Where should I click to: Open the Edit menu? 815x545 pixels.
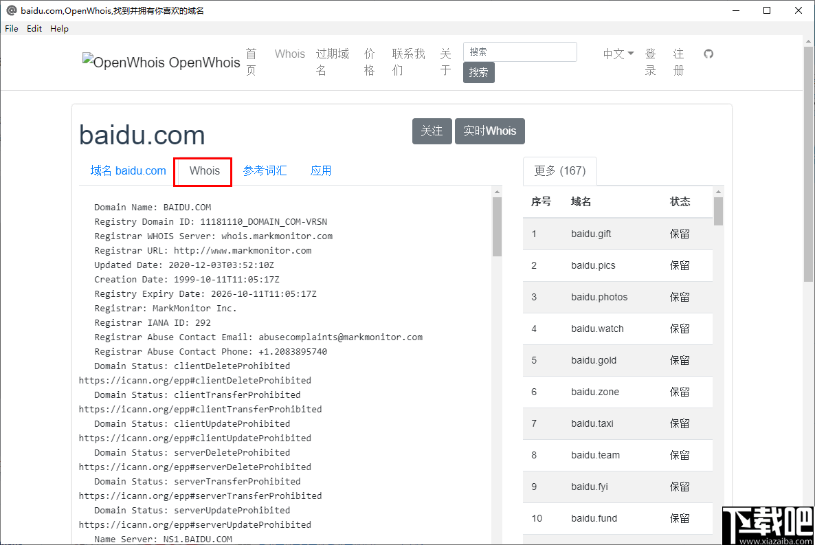click(x=34, y=28)
